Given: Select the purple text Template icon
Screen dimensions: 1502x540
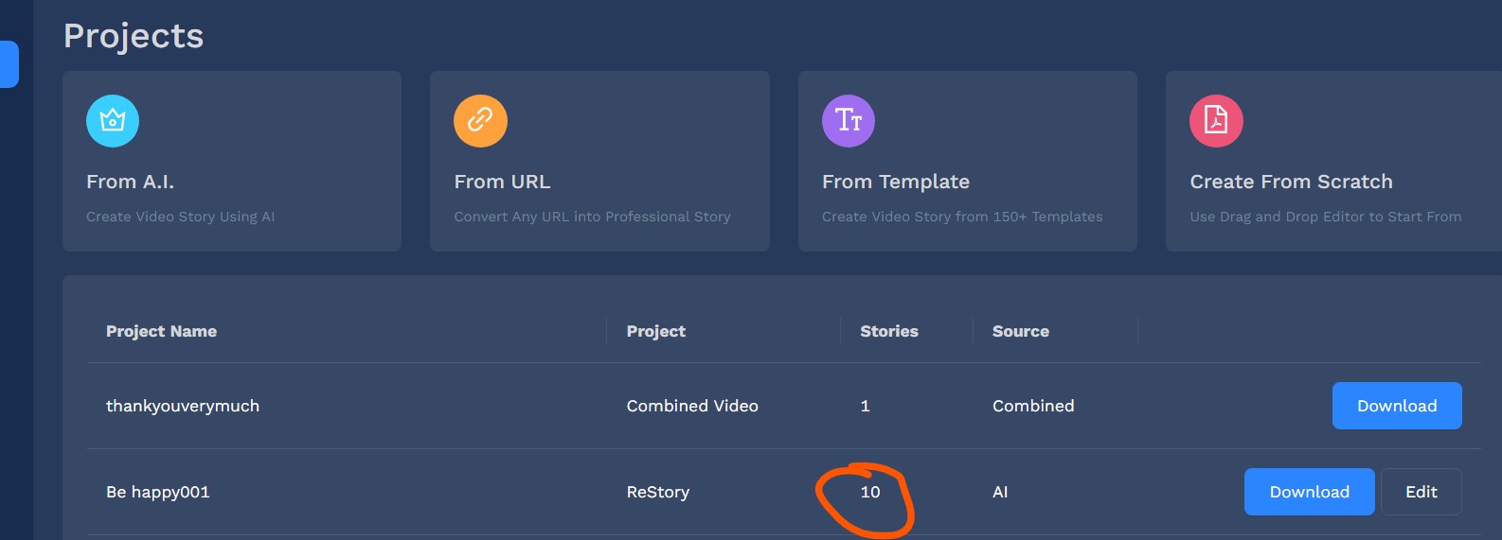Looking at the screenshot, I should (x=848, y=121).
